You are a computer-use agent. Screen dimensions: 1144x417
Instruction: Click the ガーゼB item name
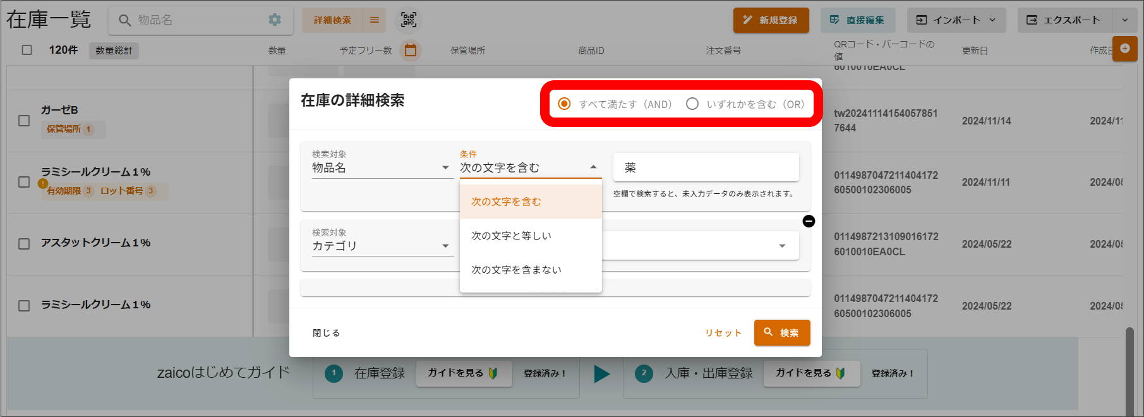point(59,110)
